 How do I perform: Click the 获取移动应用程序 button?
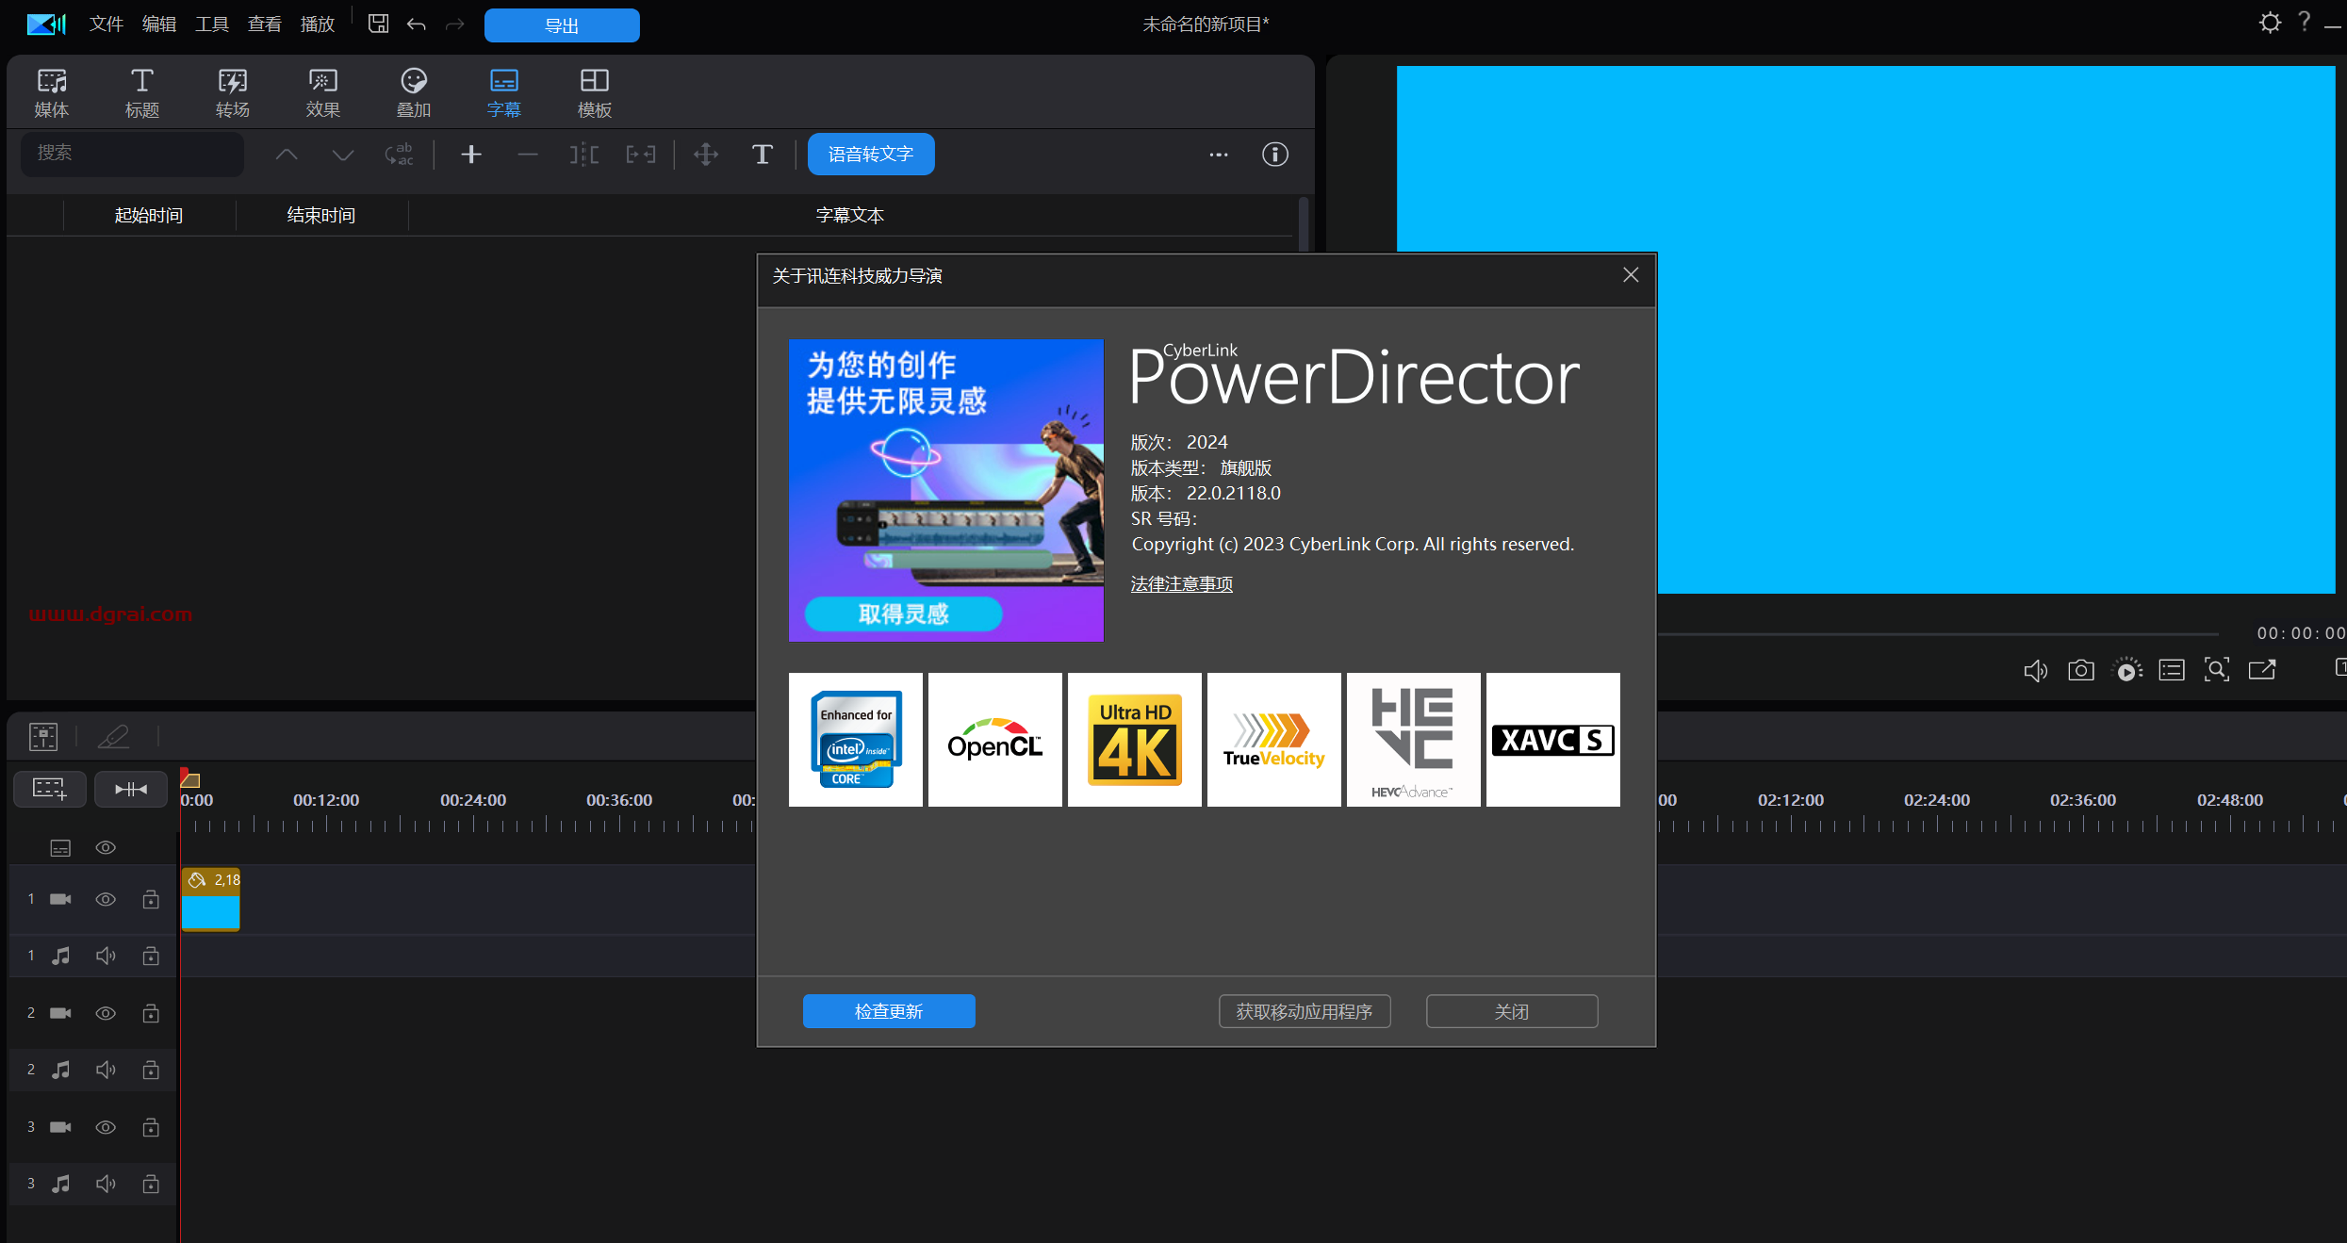click(1305, 1011)
